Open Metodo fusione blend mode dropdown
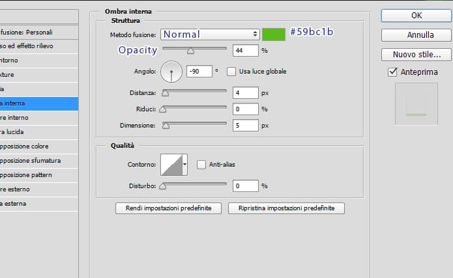The image size is (453, 278). click(210, 35)
